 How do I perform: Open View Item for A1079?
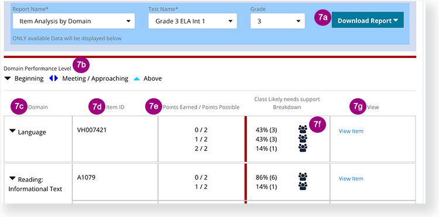click(351, 178)
